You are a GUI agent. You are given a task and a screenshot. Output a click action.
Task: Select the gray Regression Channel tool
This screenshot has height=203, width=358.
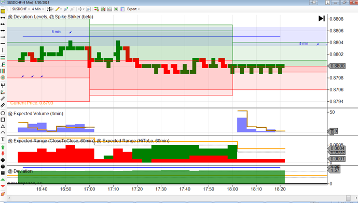tap(3, 99)
